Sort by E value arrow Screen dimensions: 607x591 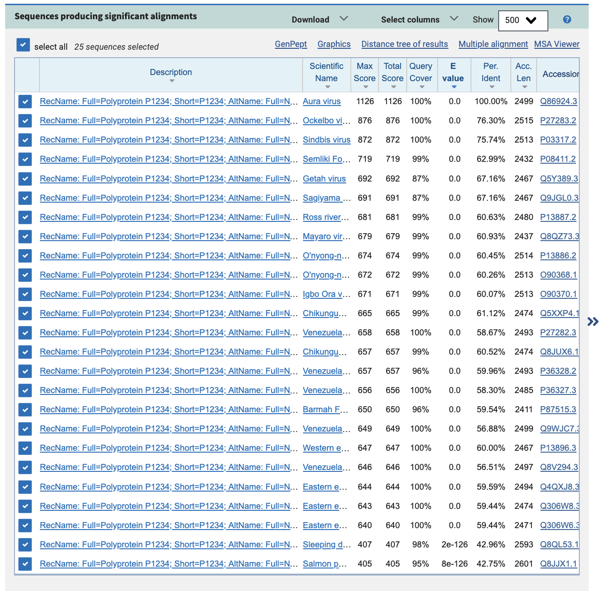pyautogui.click(x=454, y=87)
